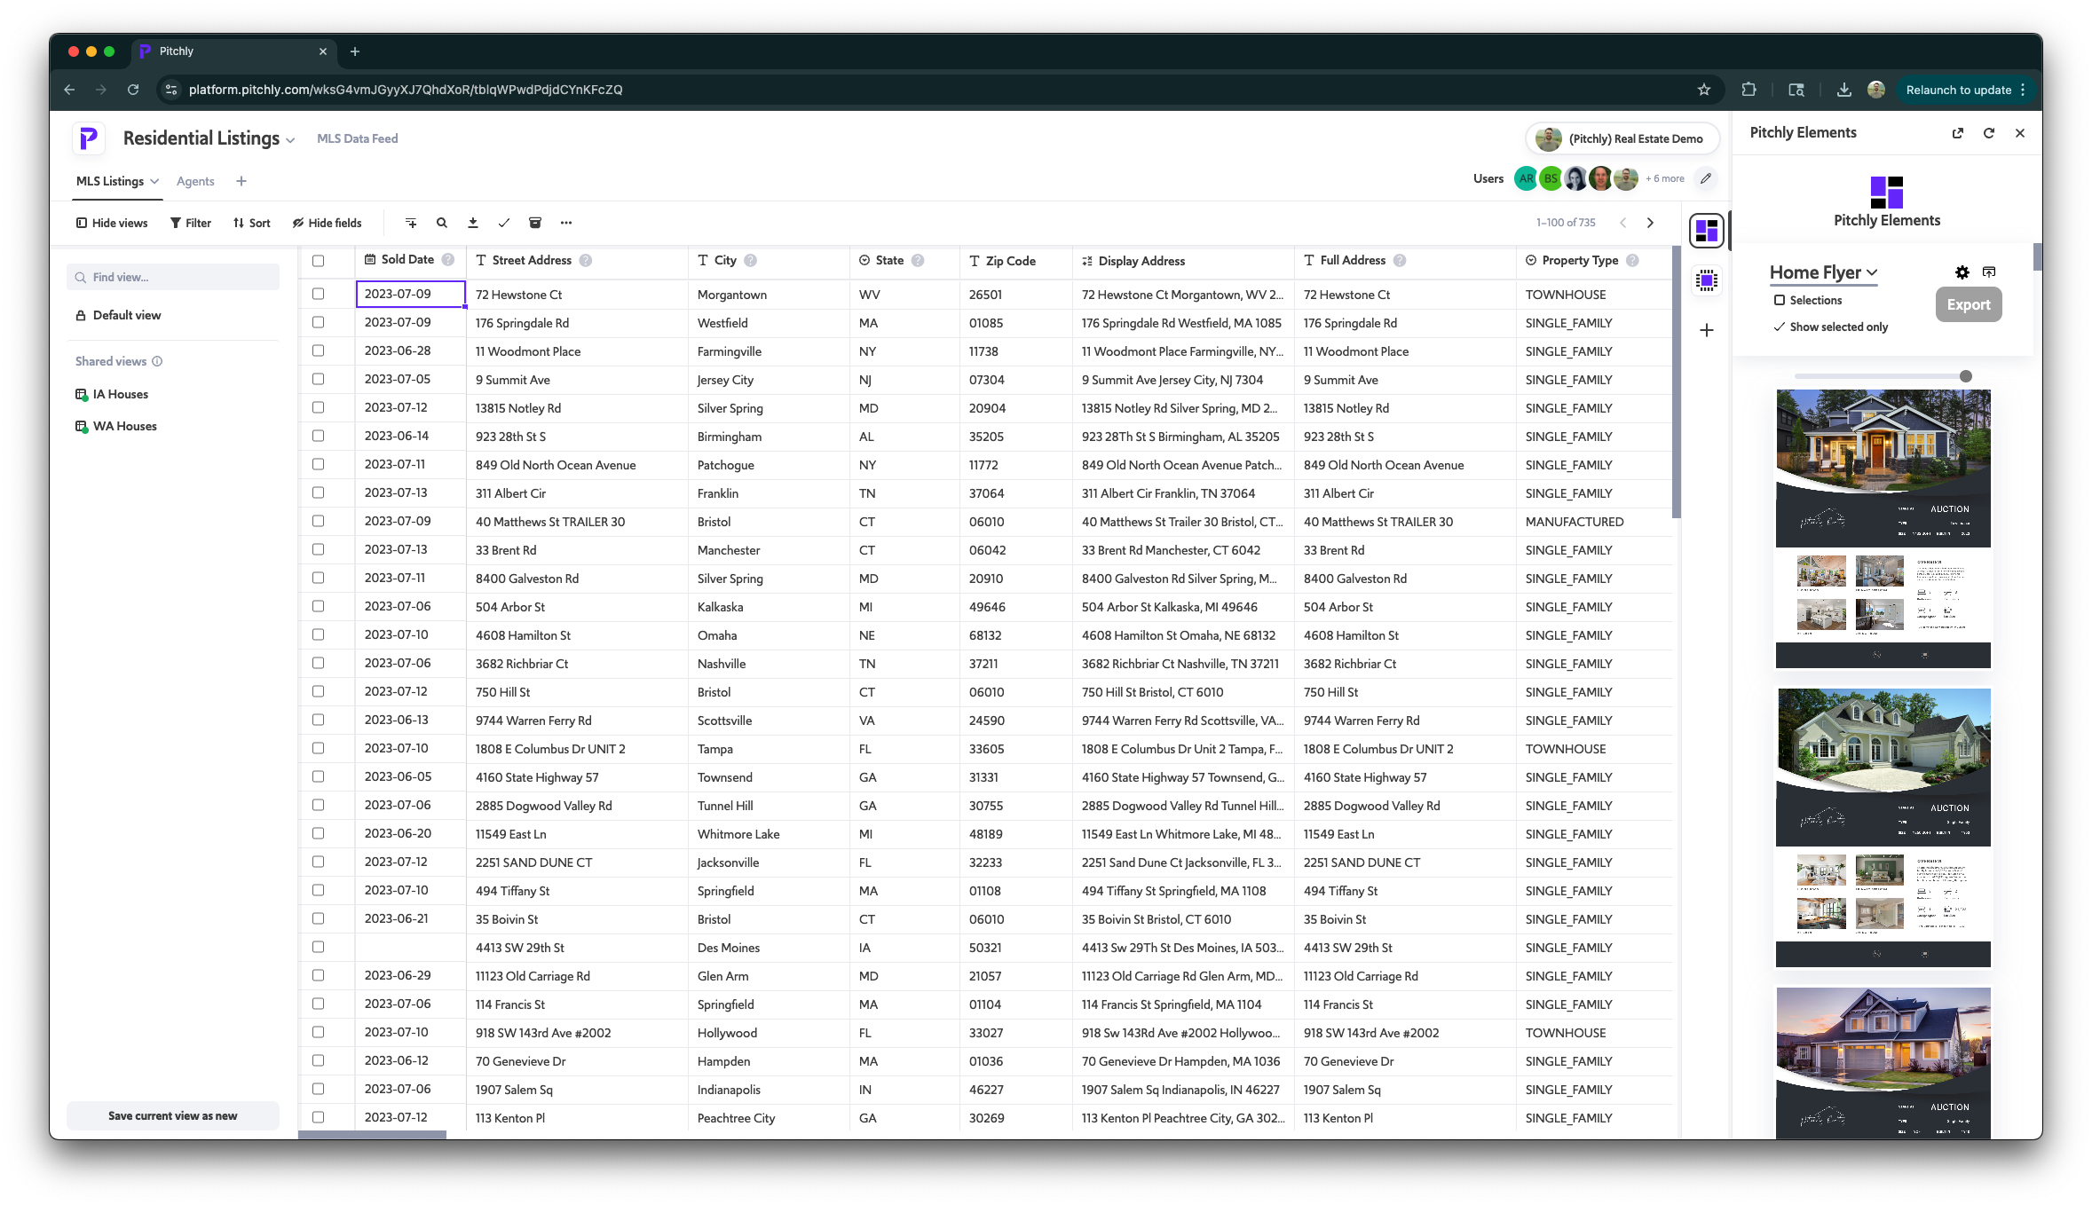Pop out Pitchly Elements panel
2092x1205 pixels.
tap(1957, 133)
